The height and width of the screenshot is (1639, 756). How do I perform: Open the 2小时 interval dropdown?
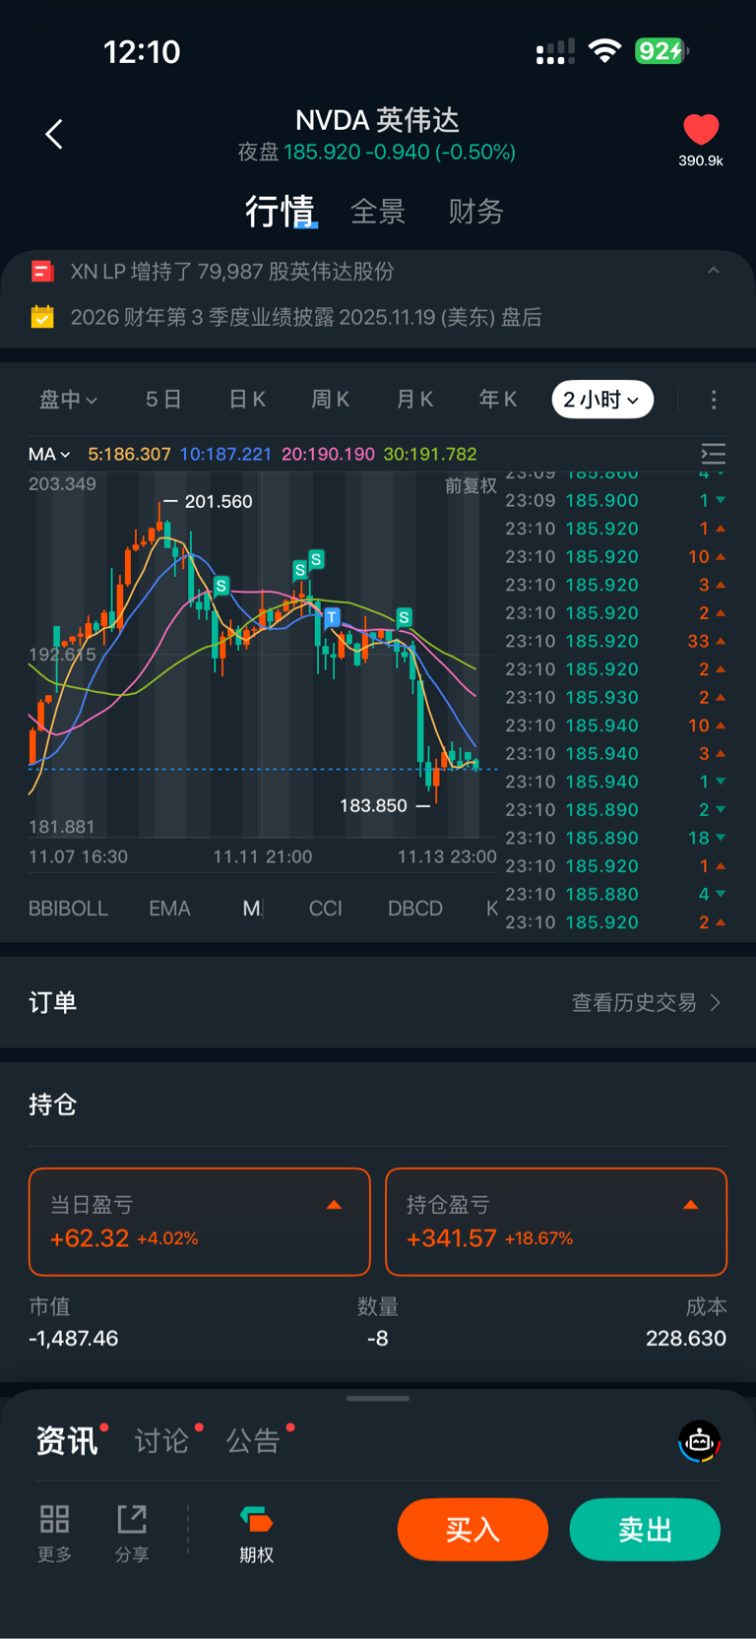click(x=602, y=400)
